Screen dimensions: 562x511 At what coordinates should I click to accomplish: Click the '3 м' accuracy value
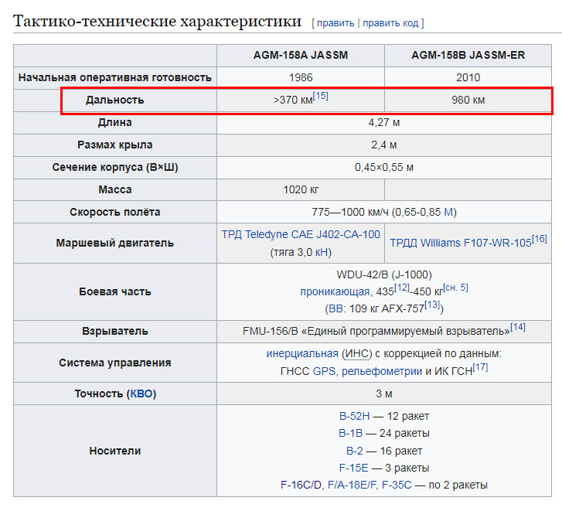pyautogui.click(x=384, y=393)
